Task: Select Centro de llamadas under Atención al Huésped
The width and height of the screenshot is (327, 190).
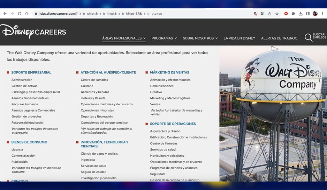Action: point(95,80)
